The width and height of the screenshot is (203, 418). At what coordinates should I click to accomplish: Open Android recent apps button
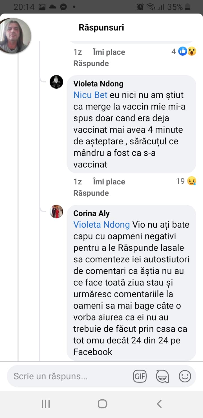pos(45,404)
